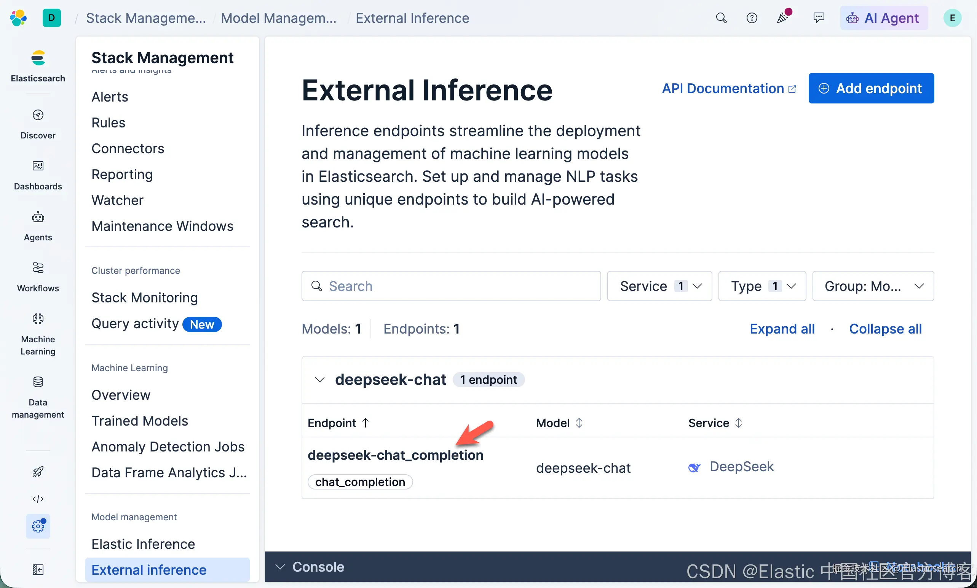This screenshot has width=977, height=588.
Task: Click deepseek-chat_completion endpoint name
Action: tap(395, 455)
